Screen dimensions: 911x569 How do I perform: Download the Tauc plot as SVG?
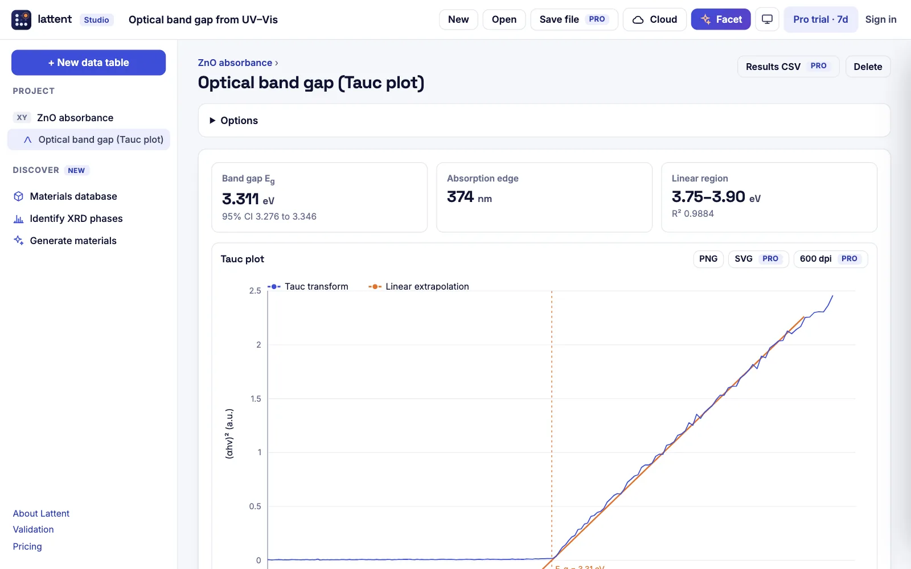pos(758,259)
